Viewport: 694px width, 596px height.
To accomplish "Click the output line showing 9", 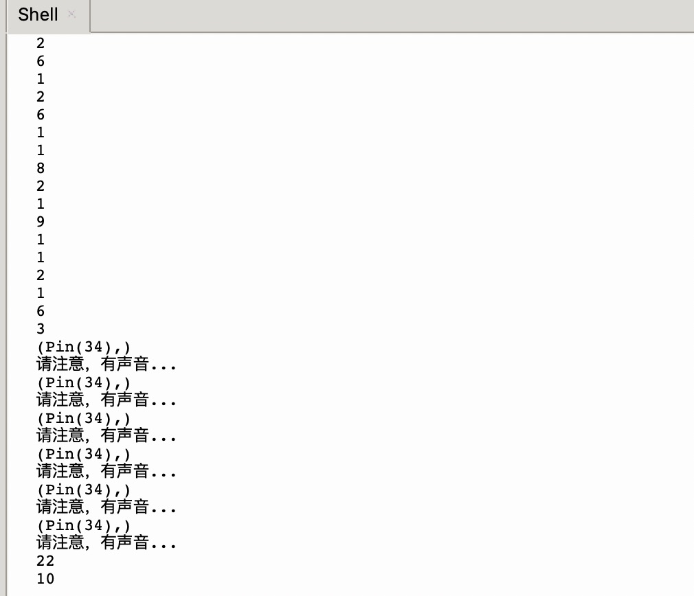I will [x=41, y=222].
